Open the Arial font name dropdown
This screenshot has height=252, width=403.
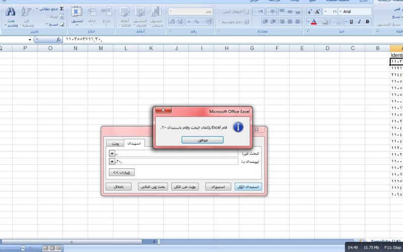(341, 12)
